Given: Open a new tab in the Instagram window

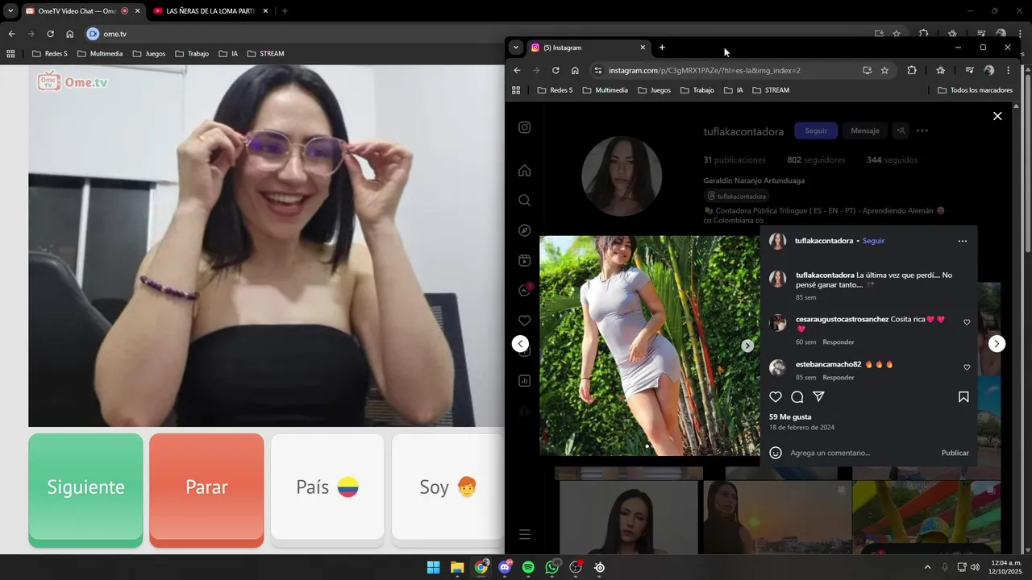Looking at the screenshot, I should coord(662,48).
